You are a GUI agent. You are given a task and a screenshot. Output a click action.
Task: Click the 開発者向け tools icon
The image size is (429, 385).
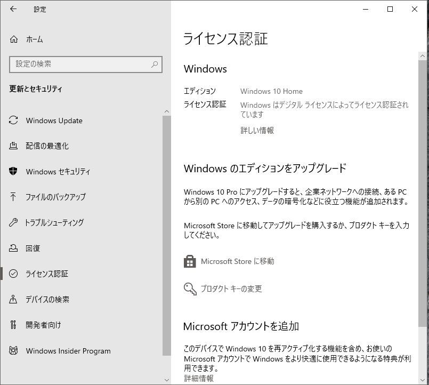(x=13, y=325)
